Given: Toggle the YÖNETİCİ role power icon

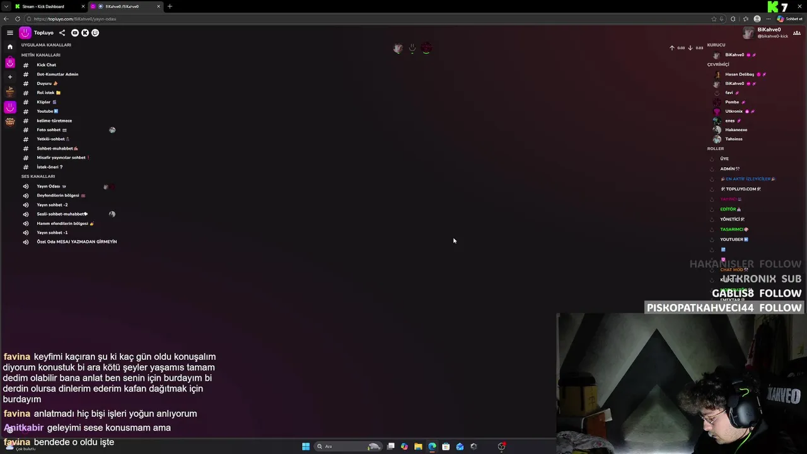Looking at the screenshot, I should [712, 219].
